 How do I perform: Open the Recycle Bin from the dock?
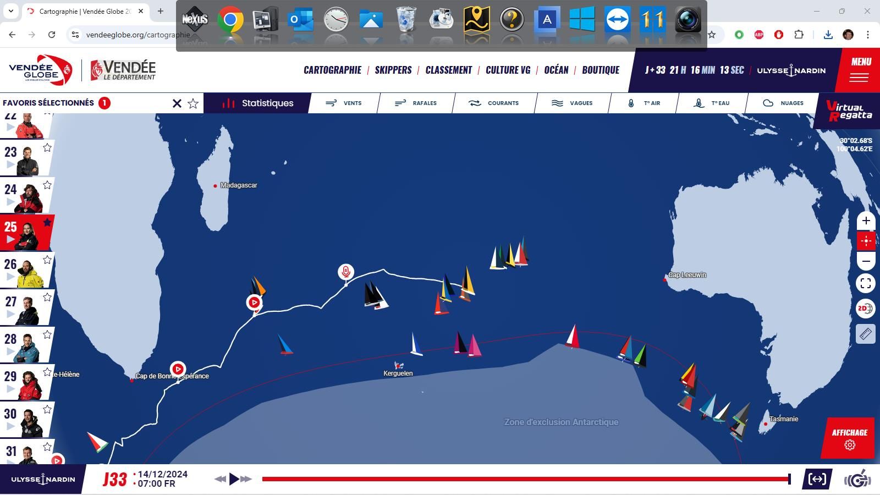click(x=406, y=20)
